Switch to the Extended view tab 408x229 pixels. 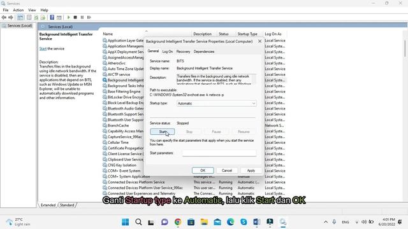click(x=48, y=205)
